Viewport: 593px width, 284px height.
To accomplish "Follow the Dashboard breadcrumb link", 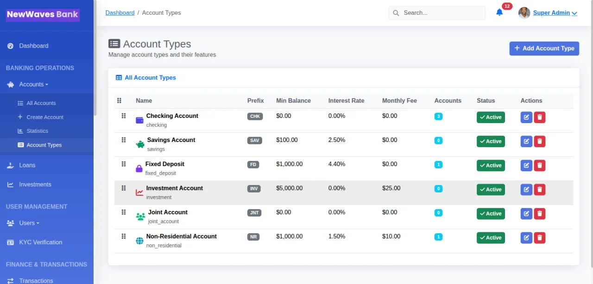I will 120,12.
